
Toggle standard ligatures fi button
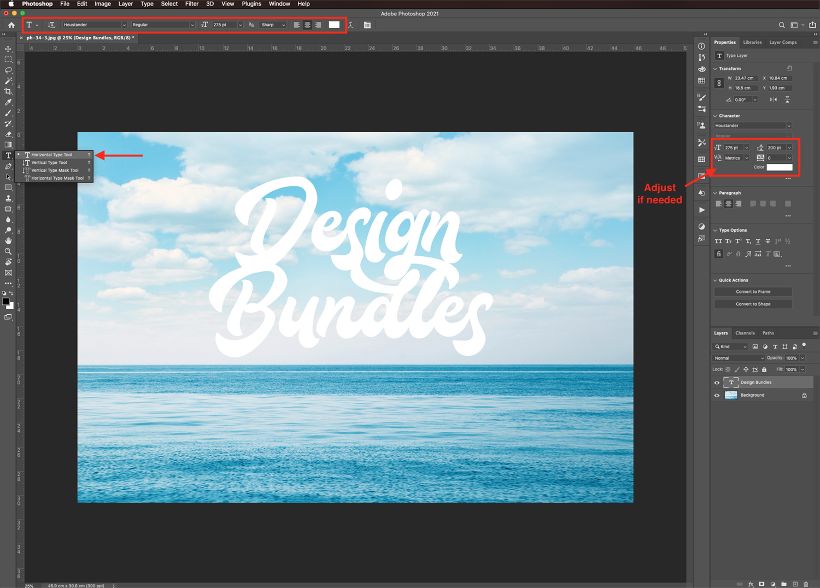(719, 254)
